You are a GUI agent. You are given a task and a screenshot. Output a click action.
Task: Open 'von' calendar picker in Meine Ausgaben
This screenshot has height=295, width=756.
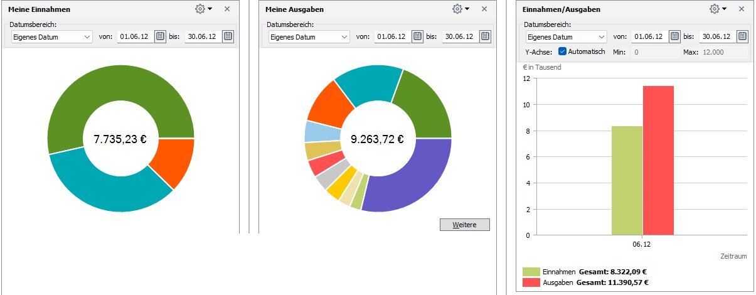click(x=417, y=36)
